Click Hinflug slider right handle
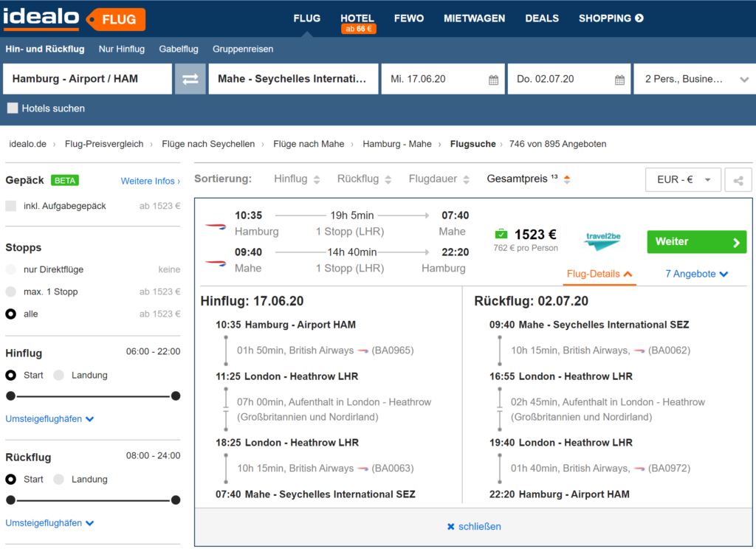 tap(176, 396)
